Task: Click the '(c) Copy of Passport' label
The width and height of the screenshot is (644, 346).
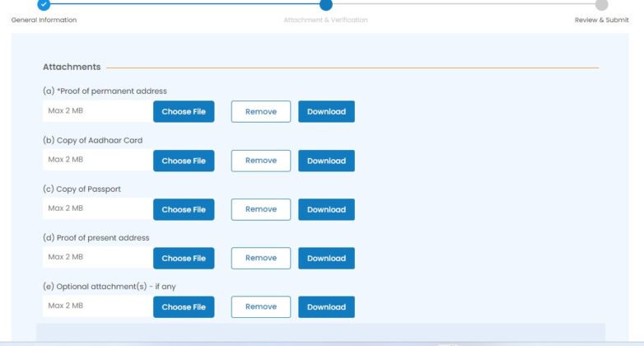Action: (x=82, y=189)
